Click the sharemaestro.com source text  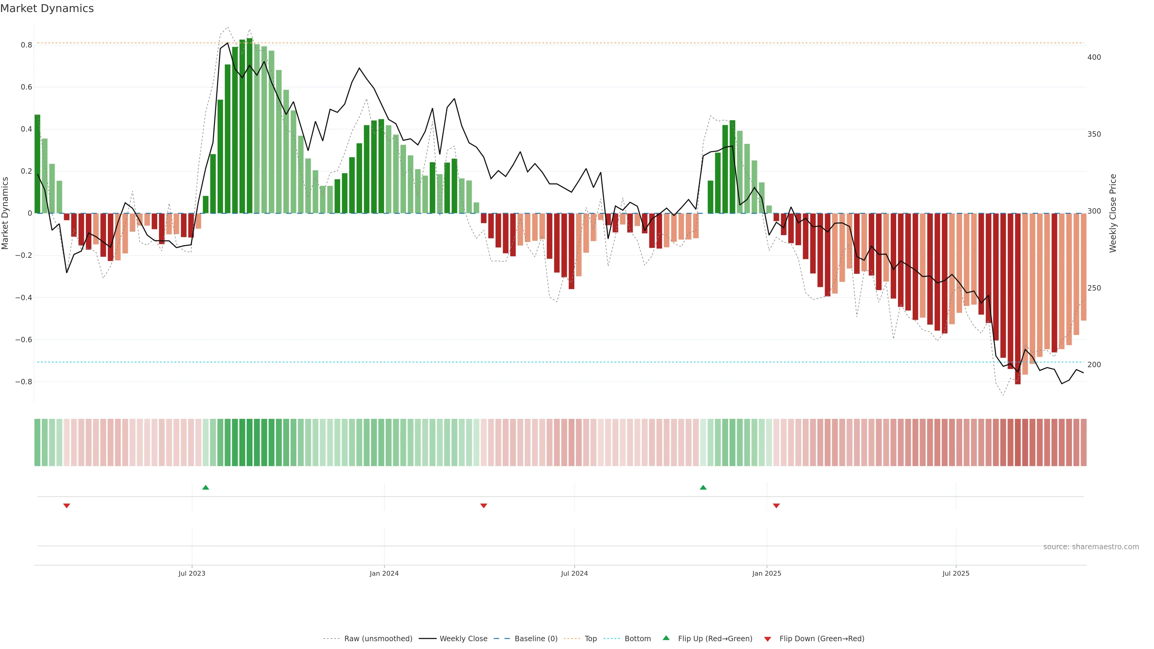coord(1091,547)
